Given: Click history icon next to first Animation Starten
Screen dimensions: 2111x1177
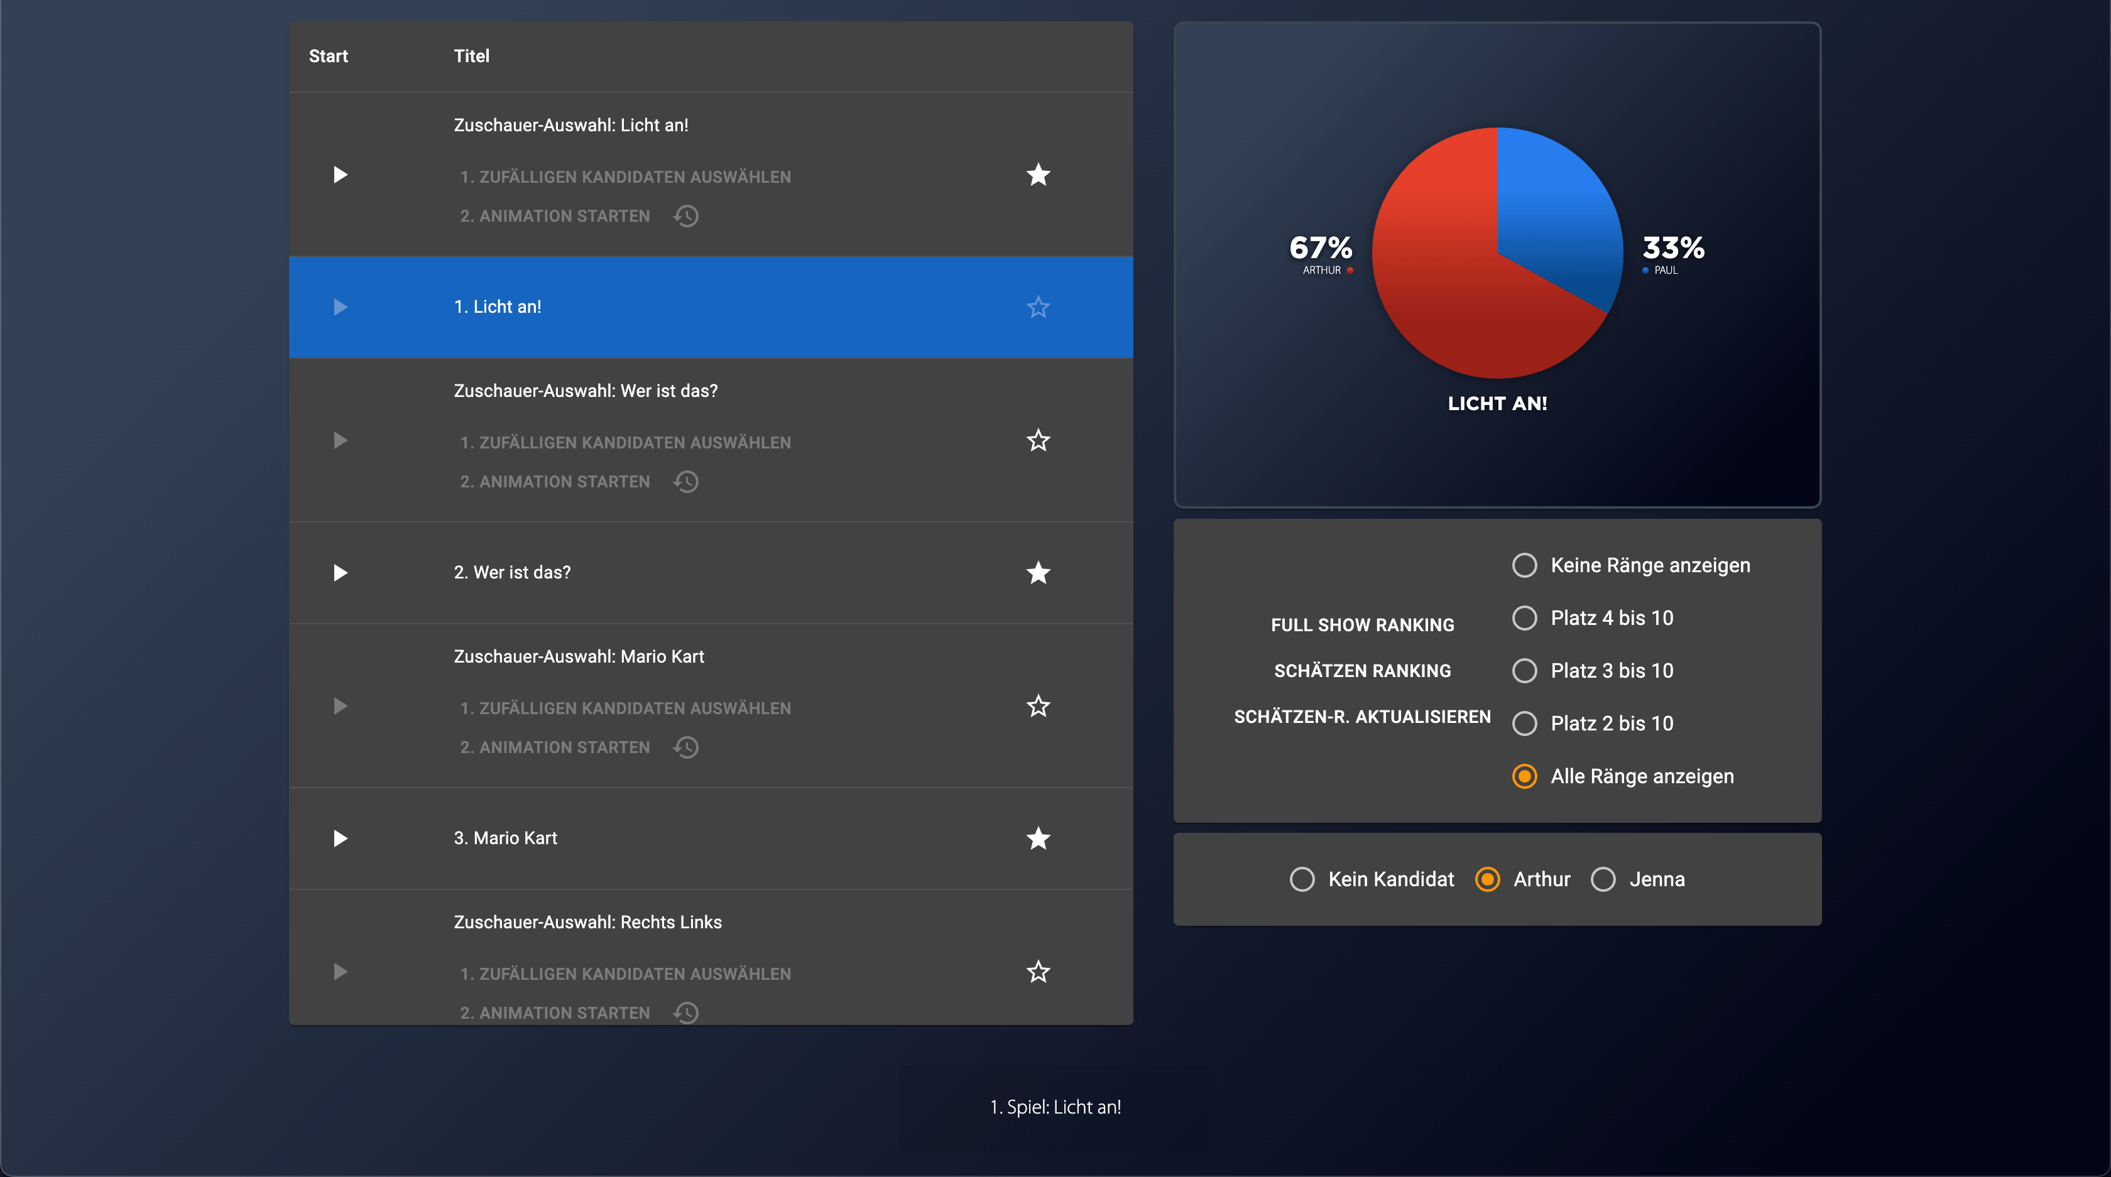Looking at the screenshot, I should (685, 216).
